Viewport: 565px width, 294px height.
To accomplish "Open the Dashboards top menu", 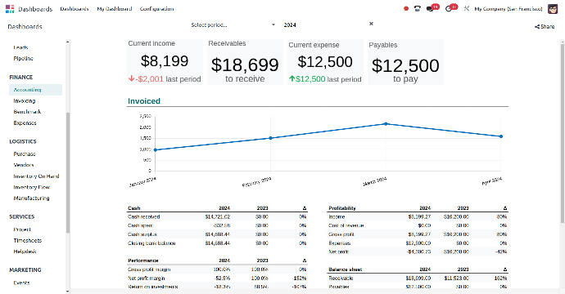I will pyautogui.click(x=75, y=9).
